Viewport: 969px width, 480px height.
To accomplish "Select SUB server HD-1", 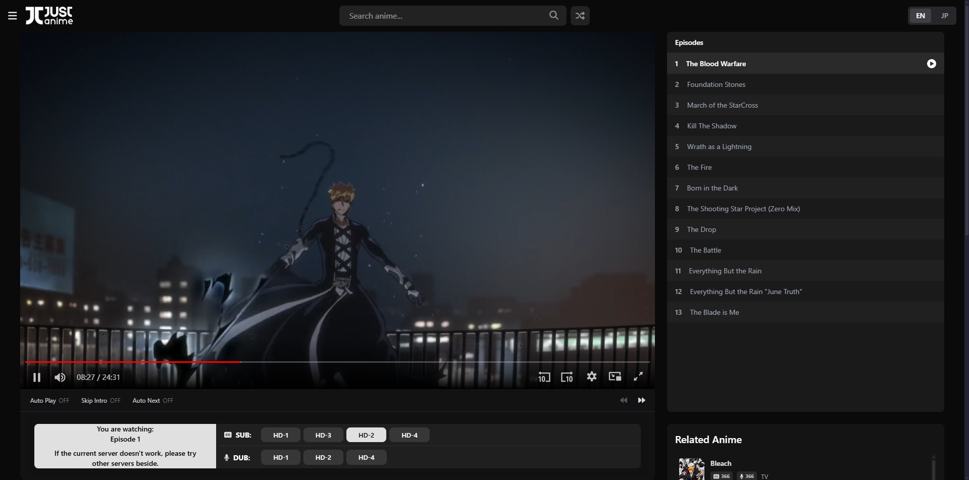I will [281, 435].
